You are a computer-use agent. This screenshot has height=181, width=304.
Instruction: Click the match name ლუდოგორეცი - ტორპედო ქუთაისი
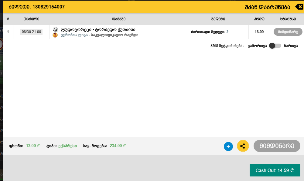(98, 30)
